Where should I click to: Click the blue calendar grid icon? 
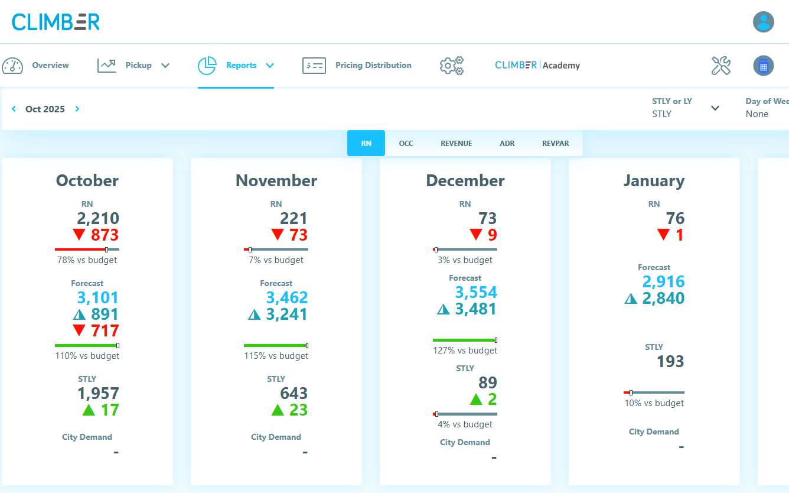[x=763, y=66]
